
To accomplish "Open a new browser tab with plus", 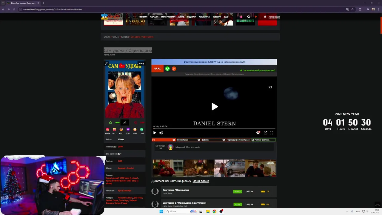I will point(44,3).
